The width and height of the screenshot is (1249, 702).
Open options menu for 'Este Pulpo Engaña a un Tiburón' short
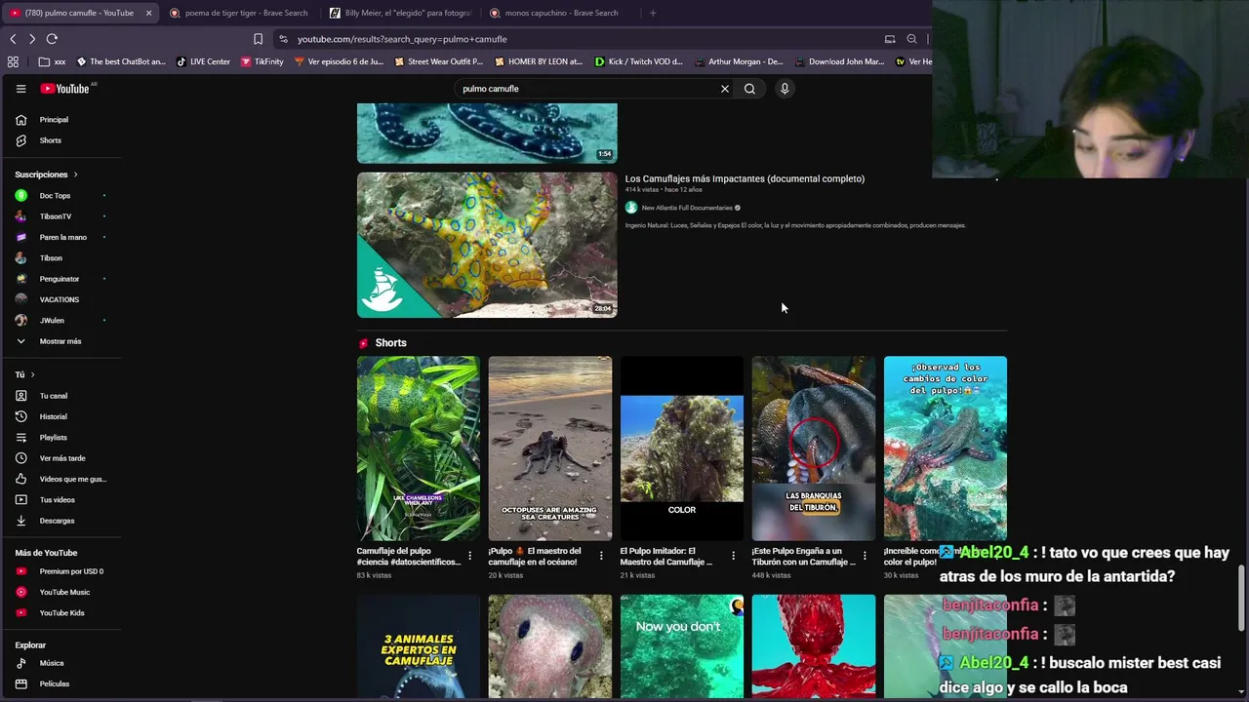click(x=865, y=556)
